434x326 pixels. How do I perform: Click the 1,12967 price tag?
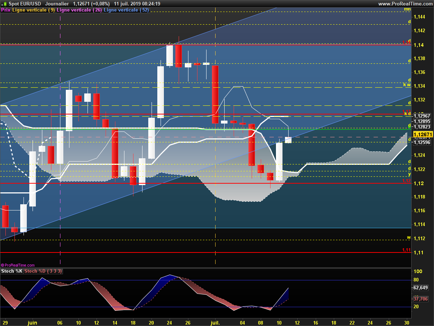[422, 116]
